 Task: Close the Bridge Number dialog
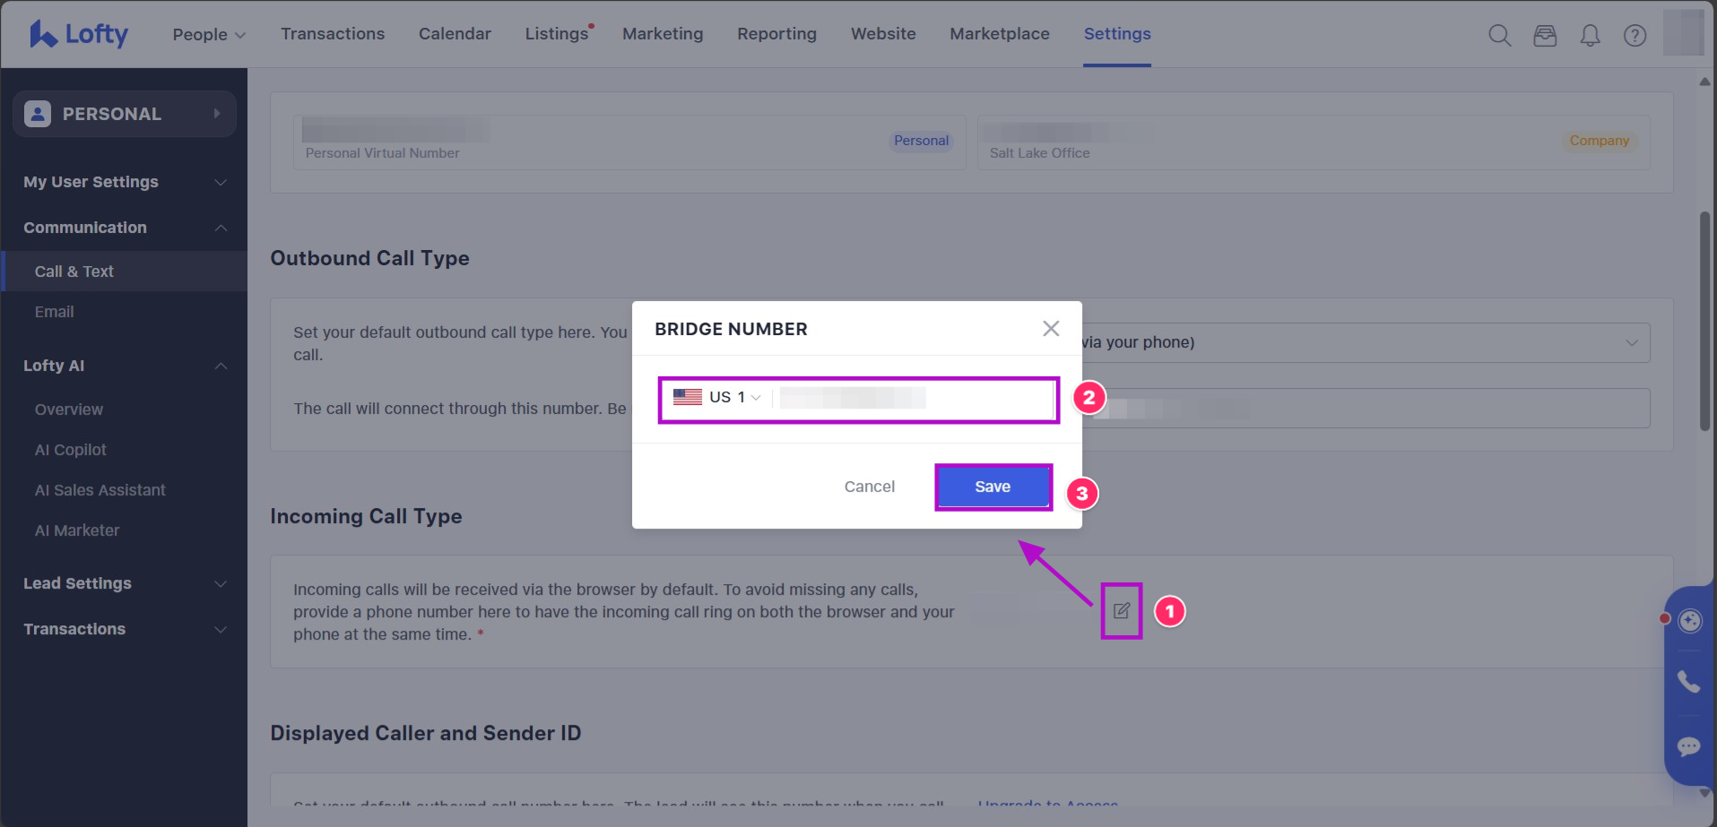(x=1051, y=329)
